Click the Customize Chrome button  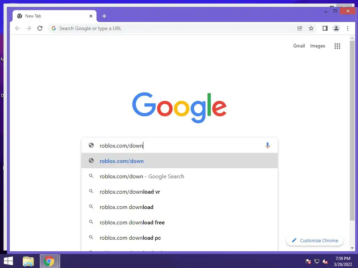click(315, 240)
